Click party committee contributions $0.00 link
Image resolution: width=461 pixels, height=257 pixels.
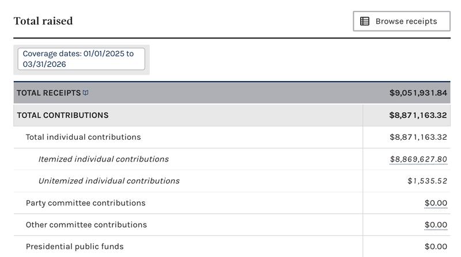click(436, 203)
